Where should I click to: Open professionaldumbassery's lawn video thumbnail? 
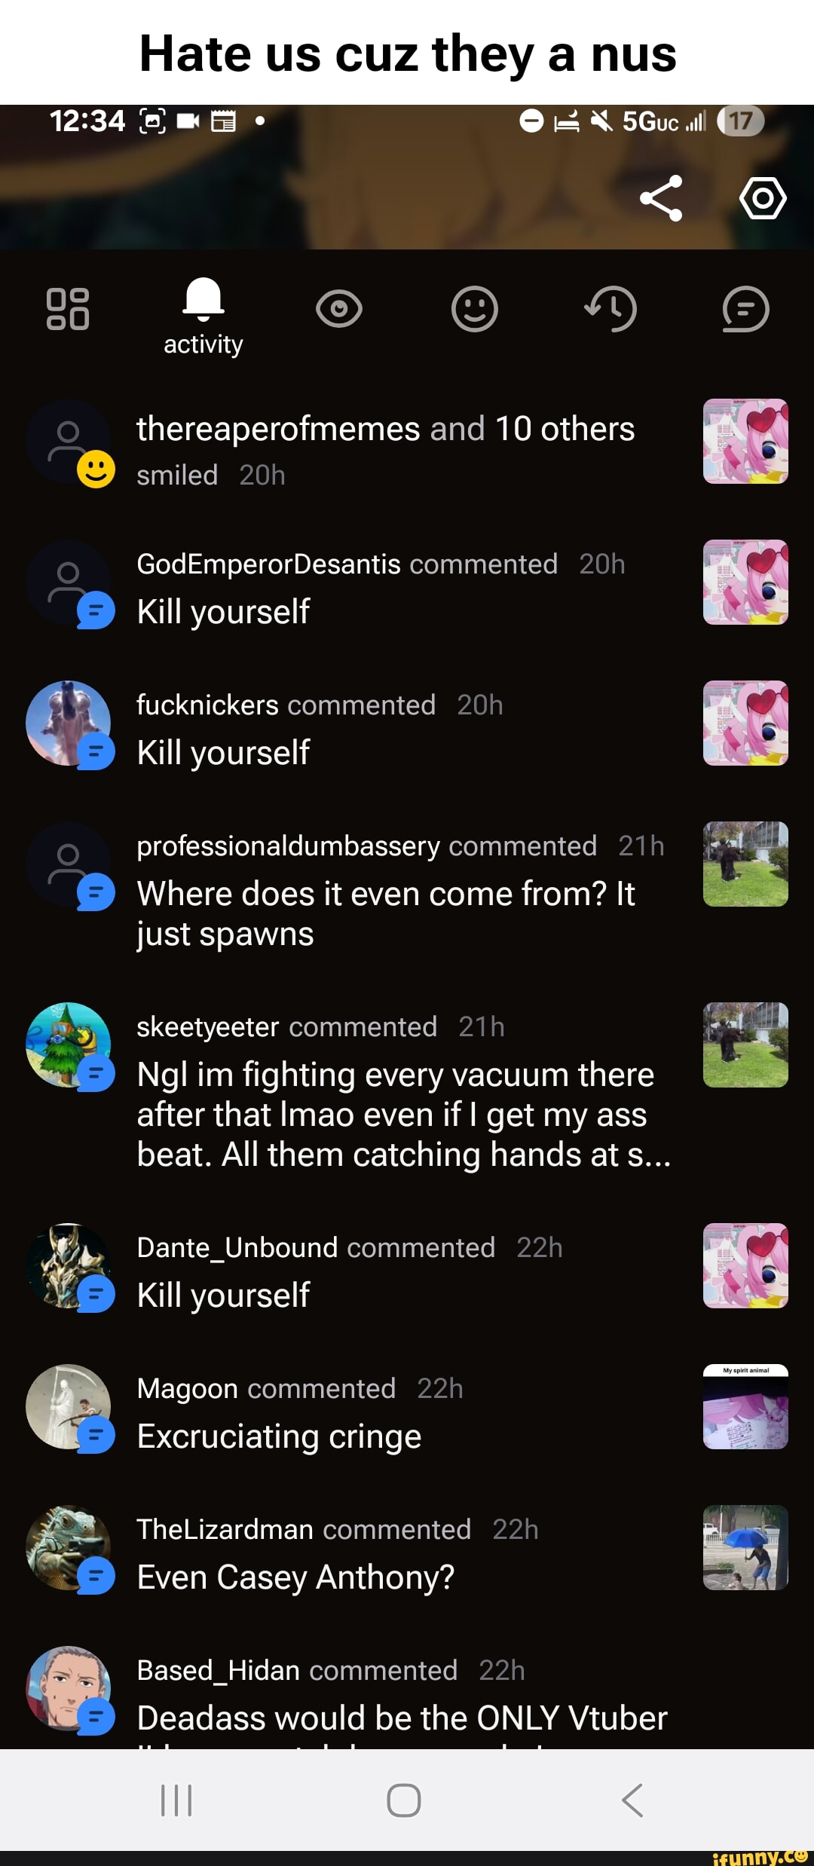(x=745, y=864)
